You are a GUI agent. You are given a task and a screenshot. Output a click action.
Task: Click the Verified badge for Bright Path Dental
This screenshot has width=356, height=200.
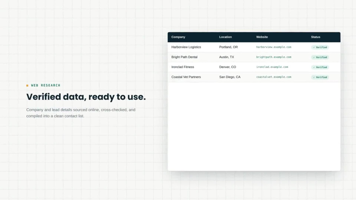[x=320, y=57]
